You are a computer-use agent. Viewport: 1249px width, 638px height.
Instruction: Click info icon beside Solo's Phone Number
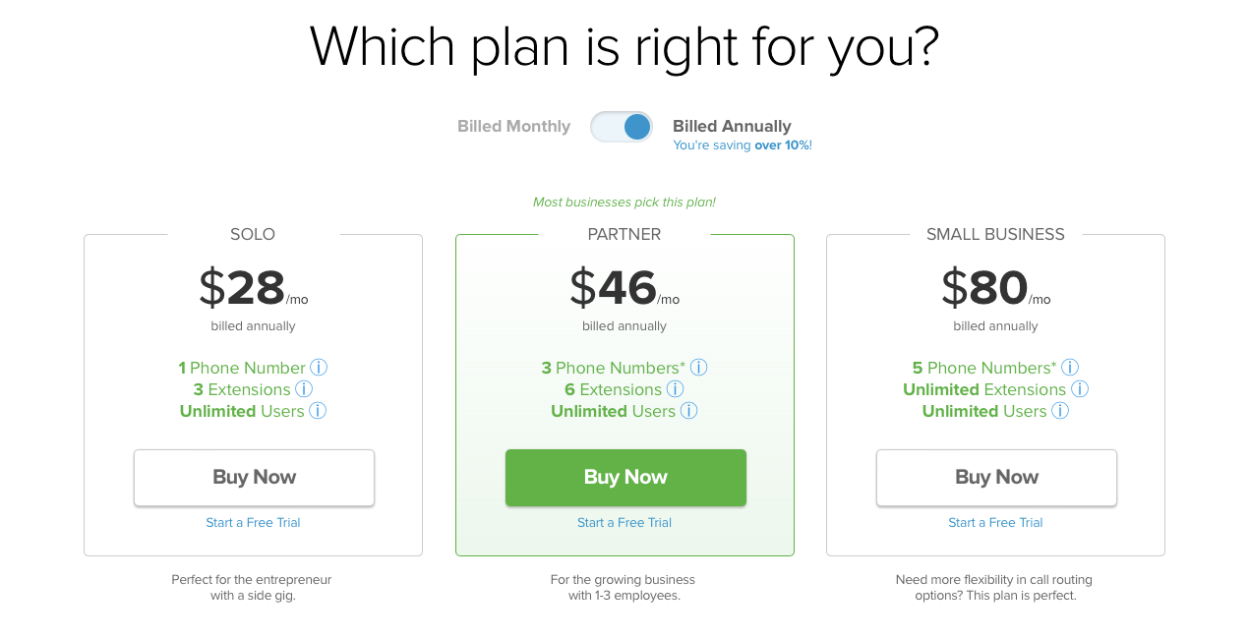pyautogui.click(x=319, y=368)
